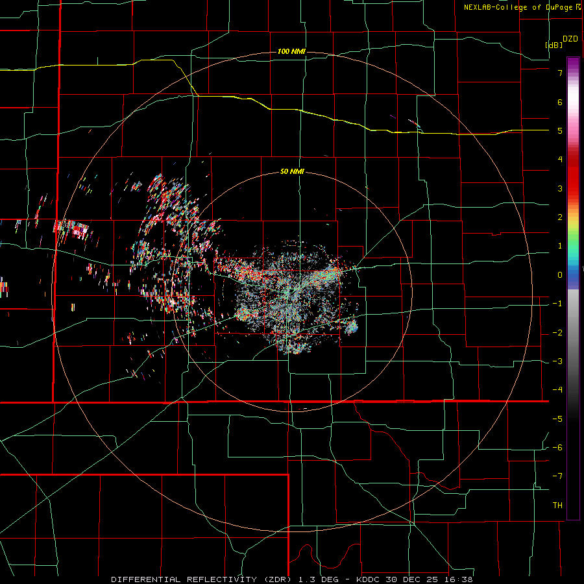Click the 50 NMI range ring label

(292, 172)
